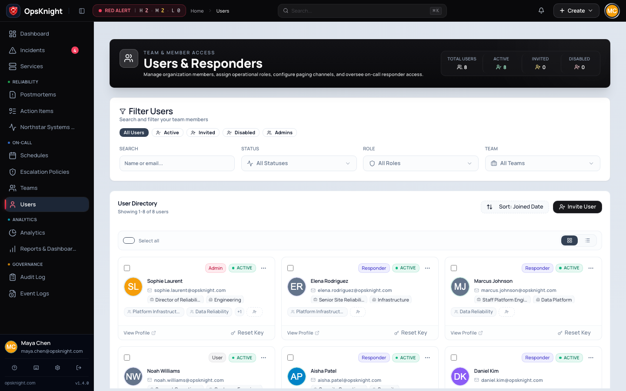626x391 pixels.
Task: Select the Active filter tab
Action: click(x=167, y=133)
